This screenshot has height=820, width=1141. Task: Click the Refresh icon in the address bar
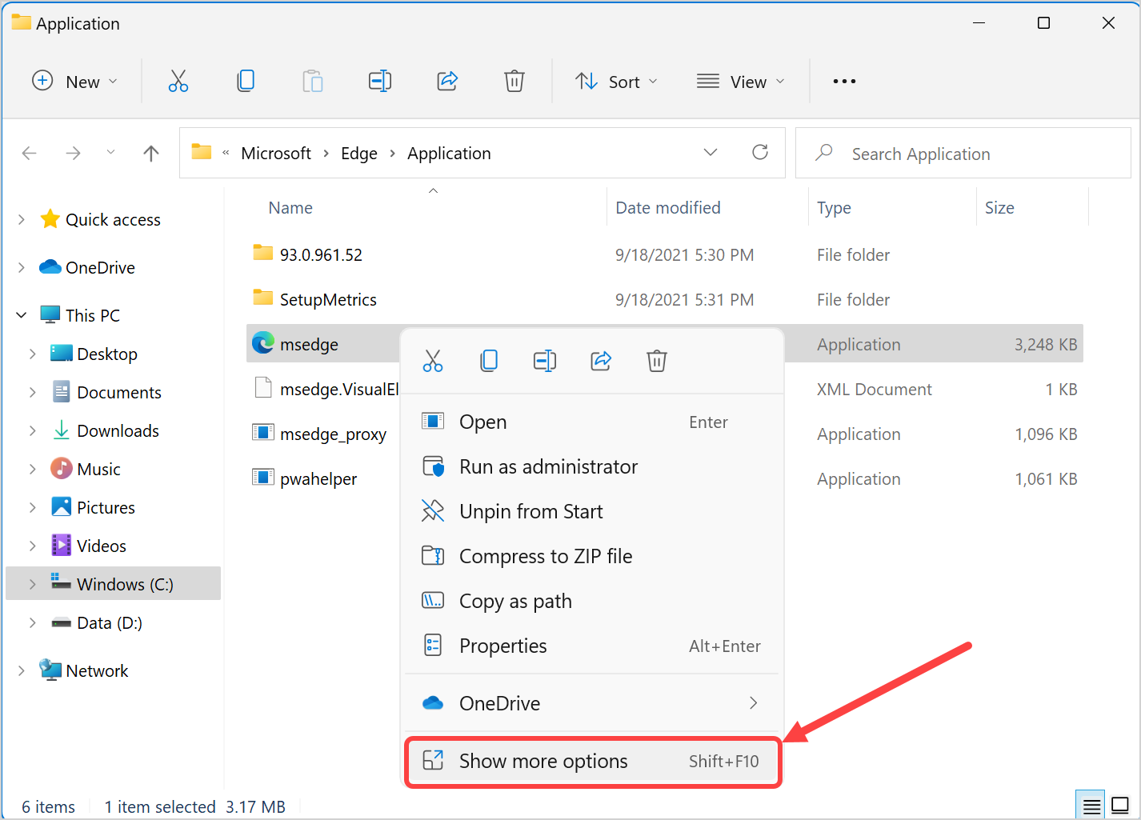[759, 152]
